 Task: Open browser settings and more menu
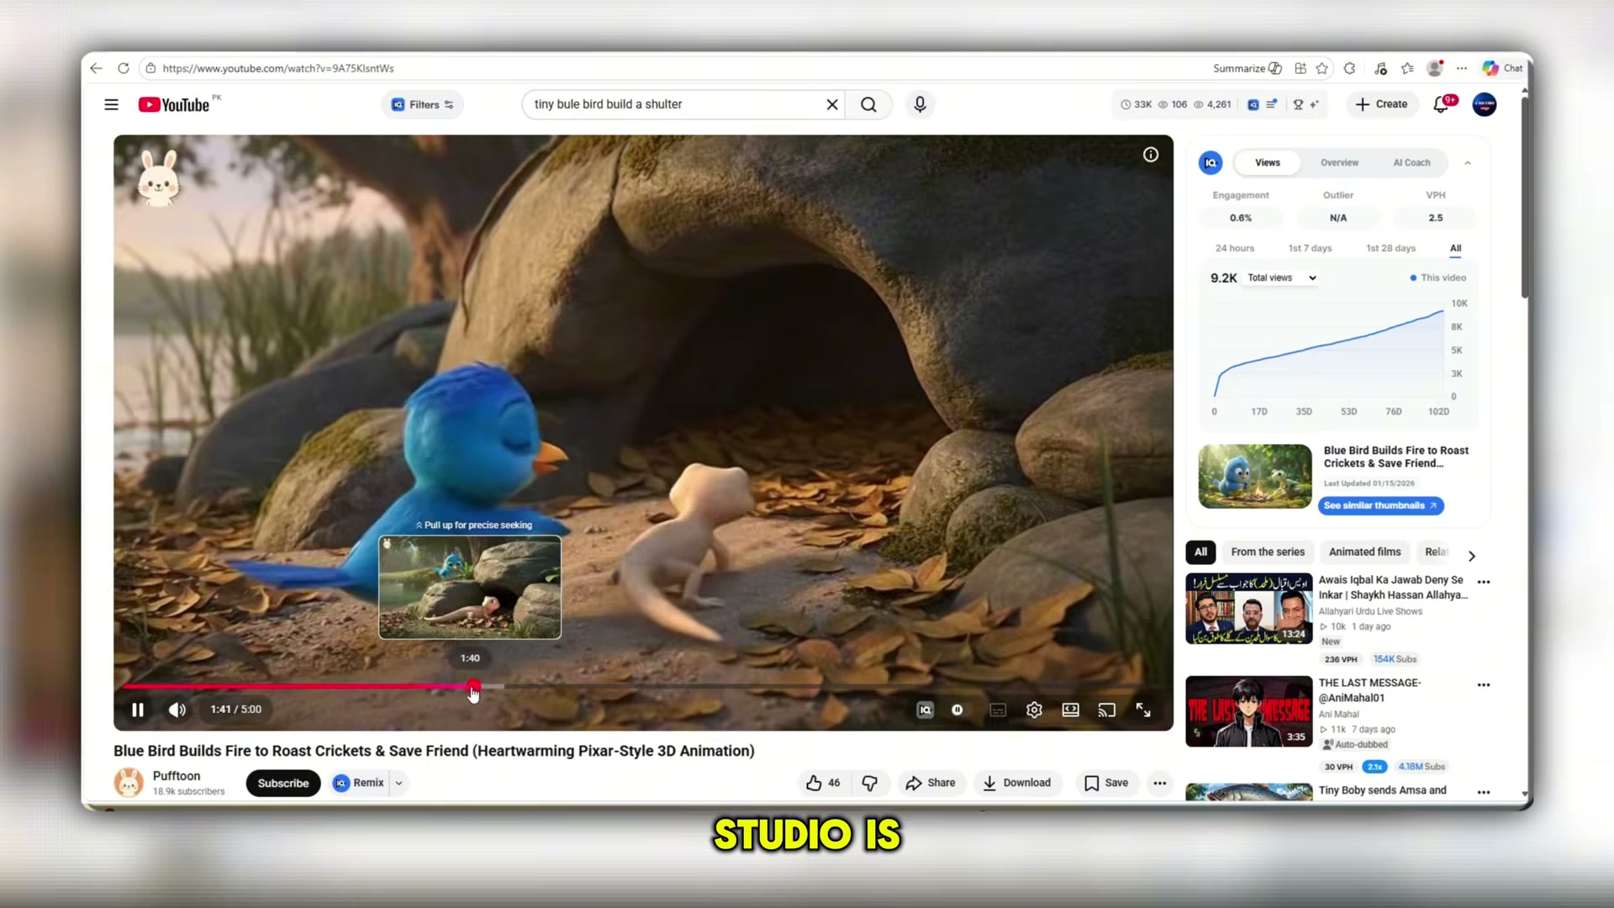(x=1462, y=68)
